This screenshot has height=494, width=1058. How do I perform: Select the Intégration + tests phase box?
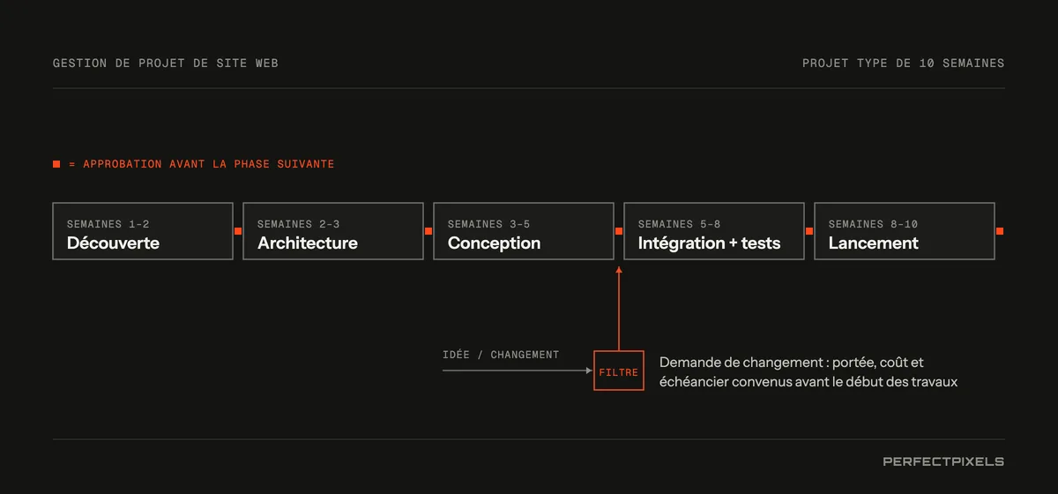pyautogui.click(x=714, y=231)
